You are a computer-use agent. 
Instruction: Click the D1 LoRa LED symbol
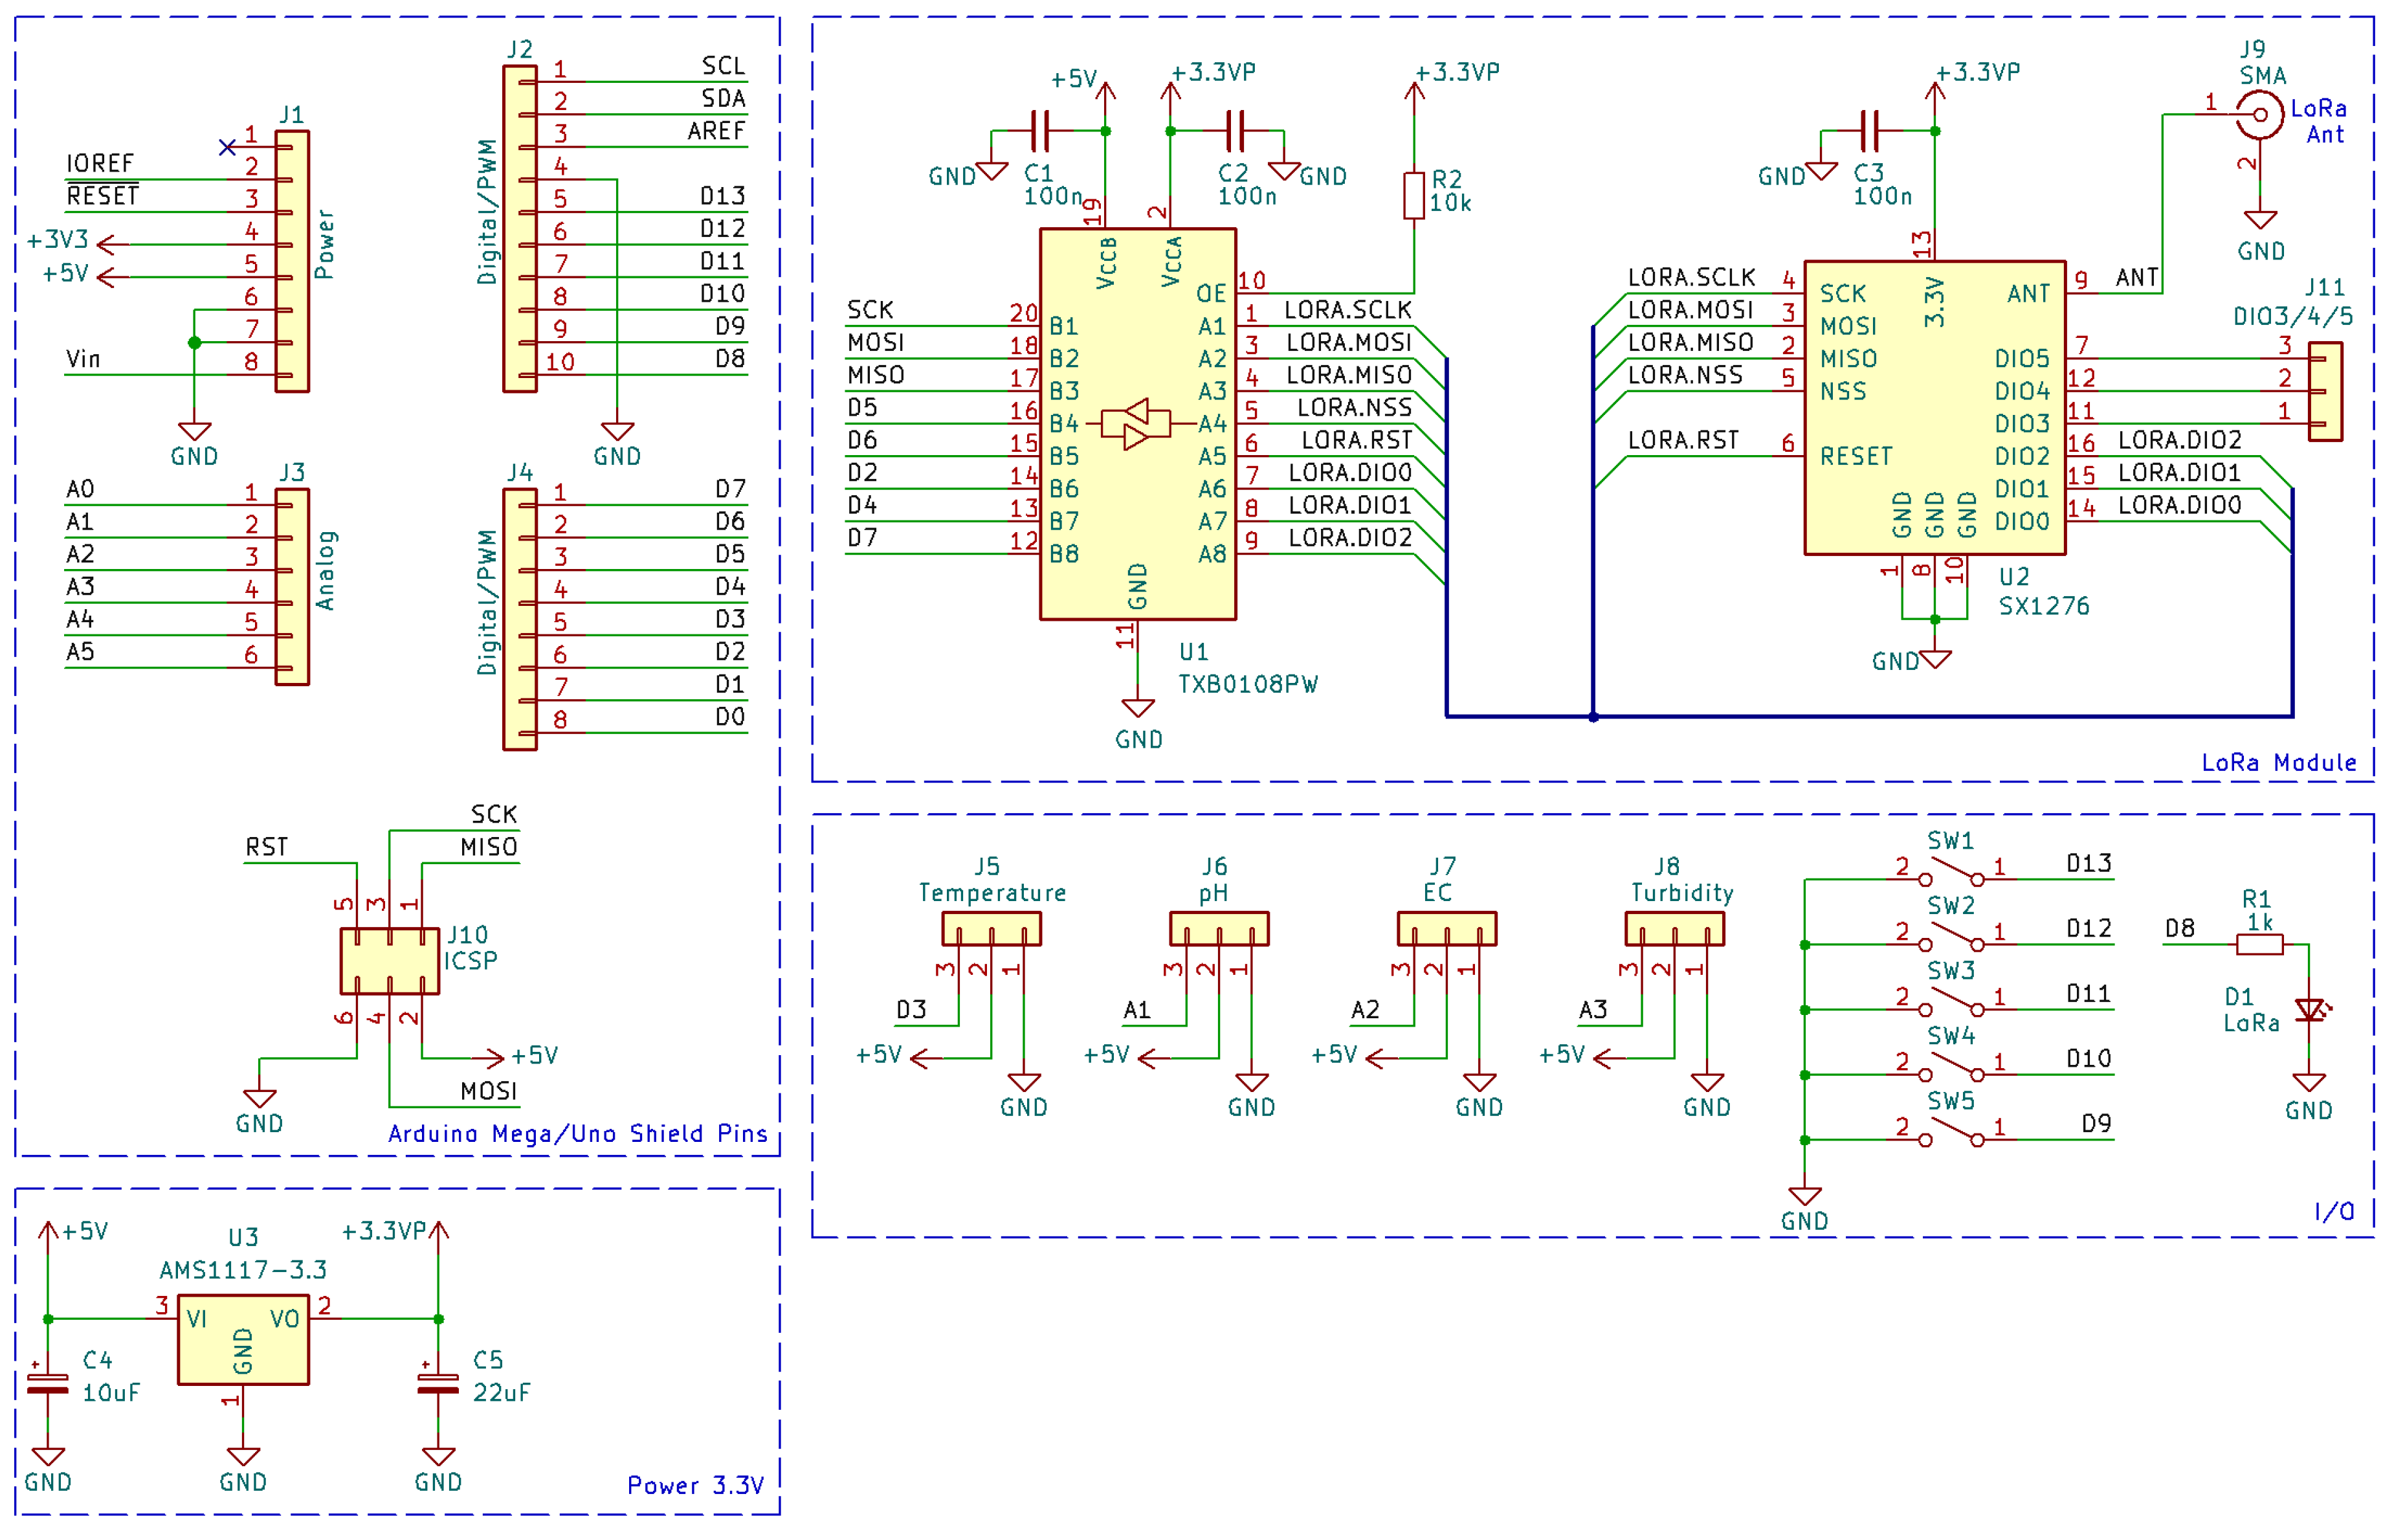(2308, 1010)
